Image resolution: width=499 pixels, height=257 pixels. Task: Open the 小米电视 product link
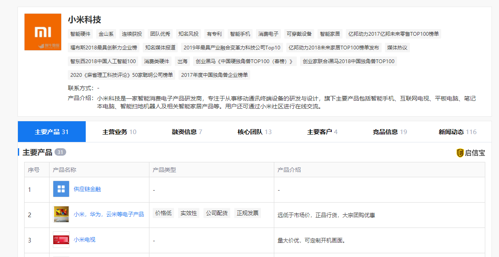point(84,240)
